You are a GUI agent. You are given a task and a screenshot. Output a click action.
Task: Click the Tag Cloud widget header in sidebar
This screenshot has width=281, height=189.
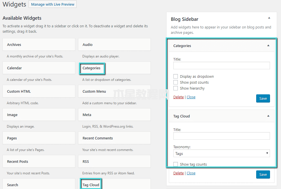[x=222, y=116]
